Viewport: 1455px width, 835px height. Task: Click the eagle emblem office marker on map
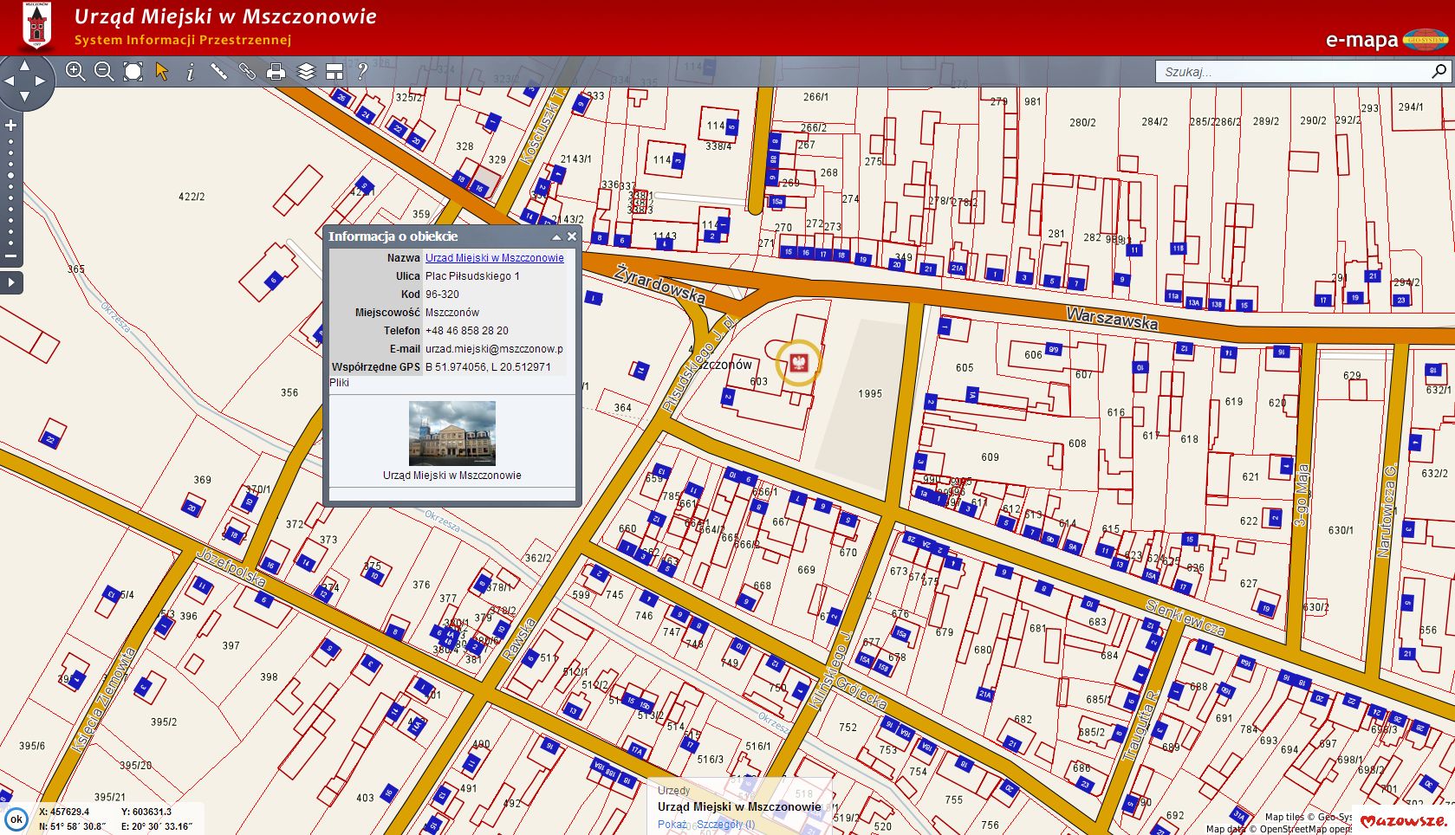coord(798,362)
